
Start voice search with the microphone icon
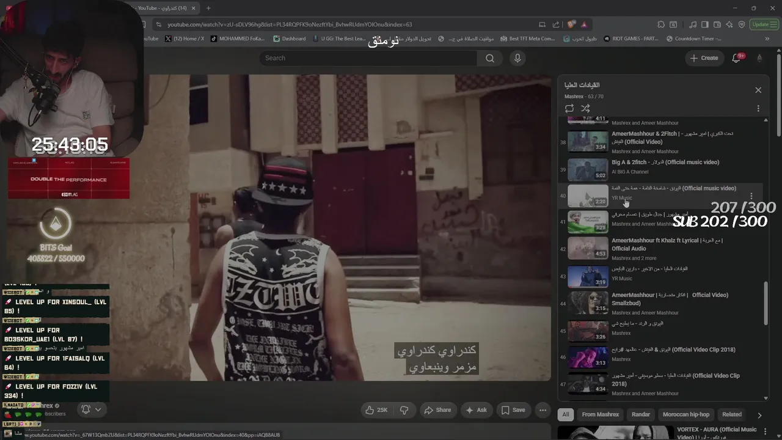[517, 58]
